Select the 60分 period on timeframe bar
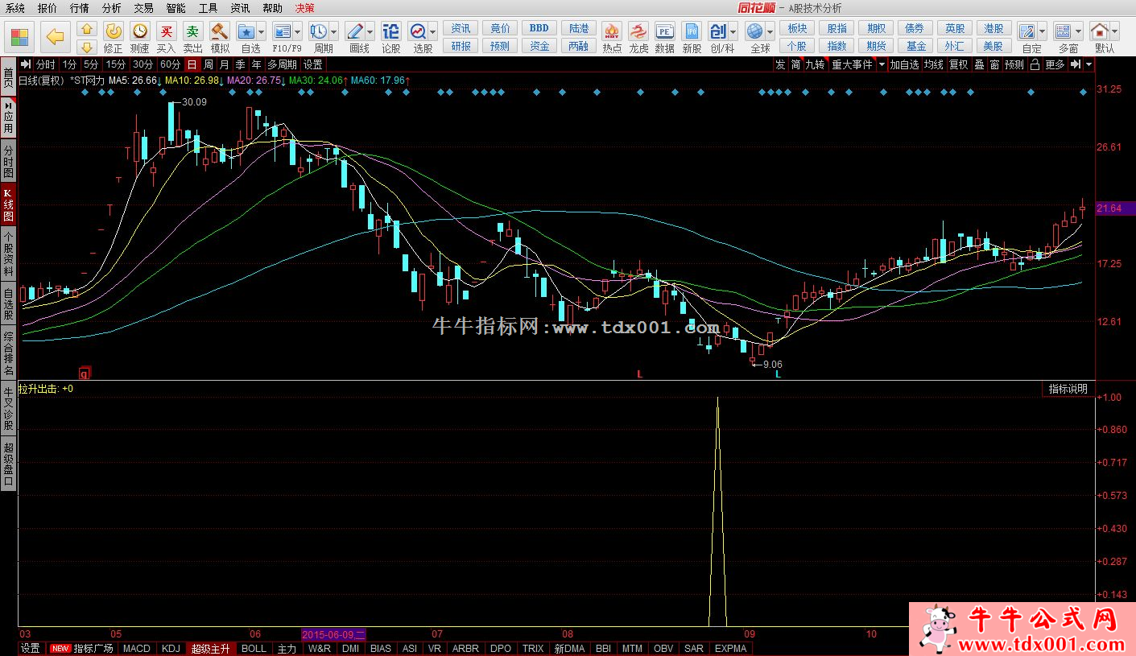The width and height of the screenshot is (1136, 656). point(170,64)
